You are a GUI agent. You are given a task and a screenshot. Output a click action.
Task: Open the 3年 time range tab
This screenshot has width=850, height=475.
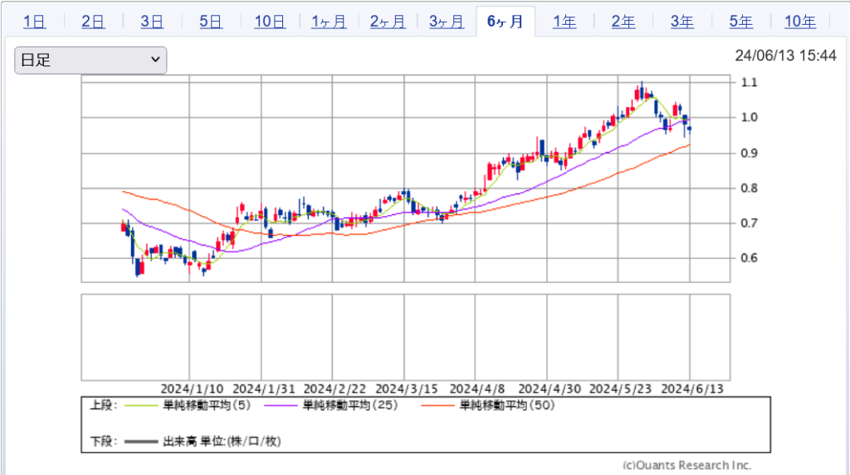(682, 22)
